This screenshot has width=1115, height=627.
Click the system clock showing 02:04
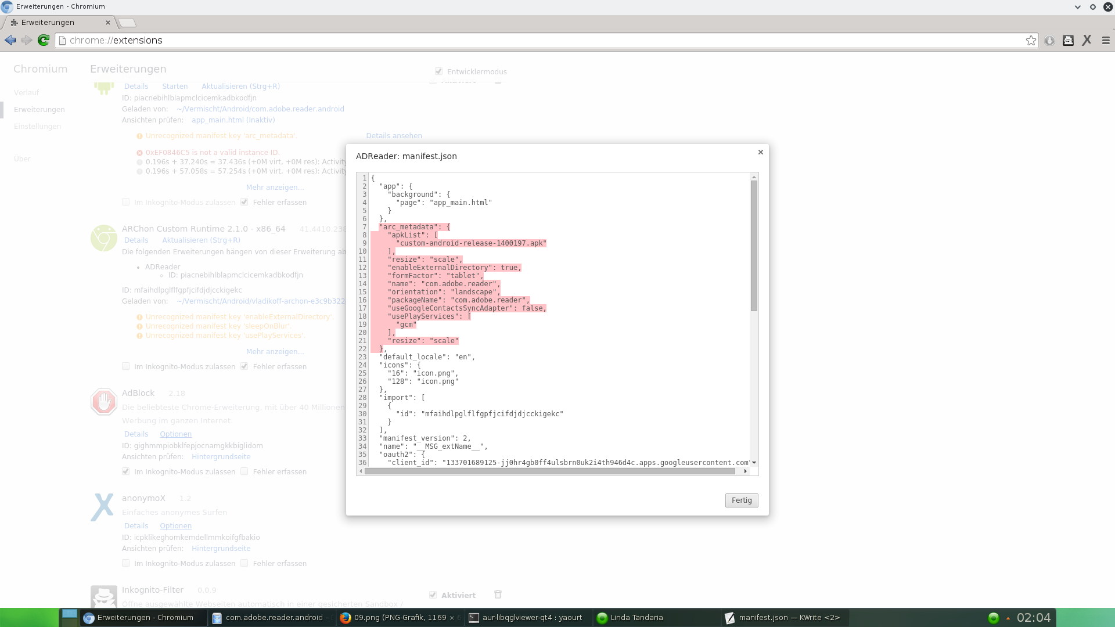[x=1034, y=618]
